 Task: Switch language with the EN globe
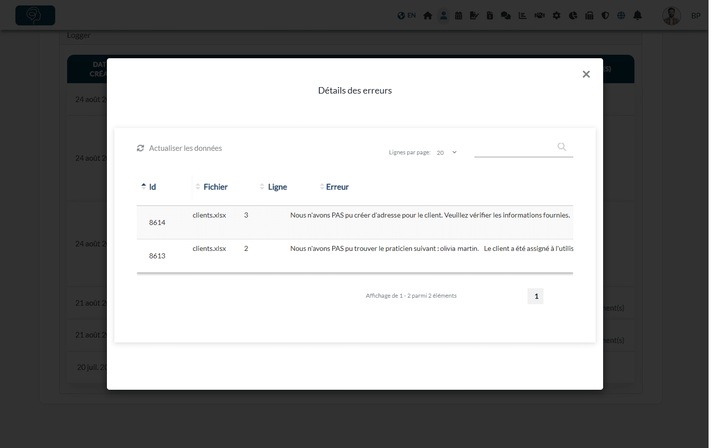[407, 15]
